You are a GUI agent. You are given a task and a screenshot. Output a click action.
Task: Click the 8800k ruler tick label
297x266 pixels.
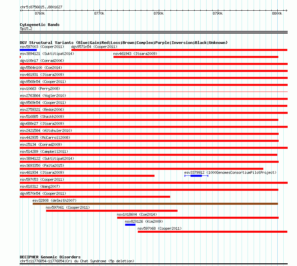(x=277, y=13)
